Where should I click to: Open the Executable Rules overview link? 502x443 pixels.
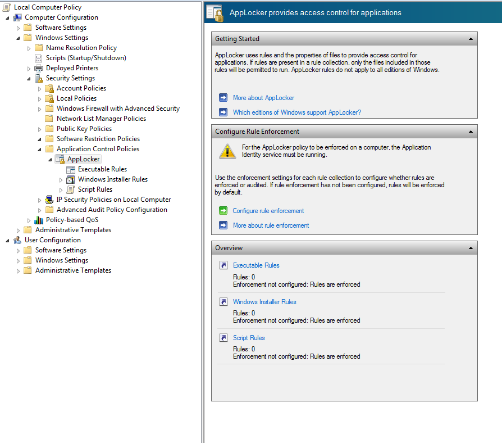click(256, 265)
